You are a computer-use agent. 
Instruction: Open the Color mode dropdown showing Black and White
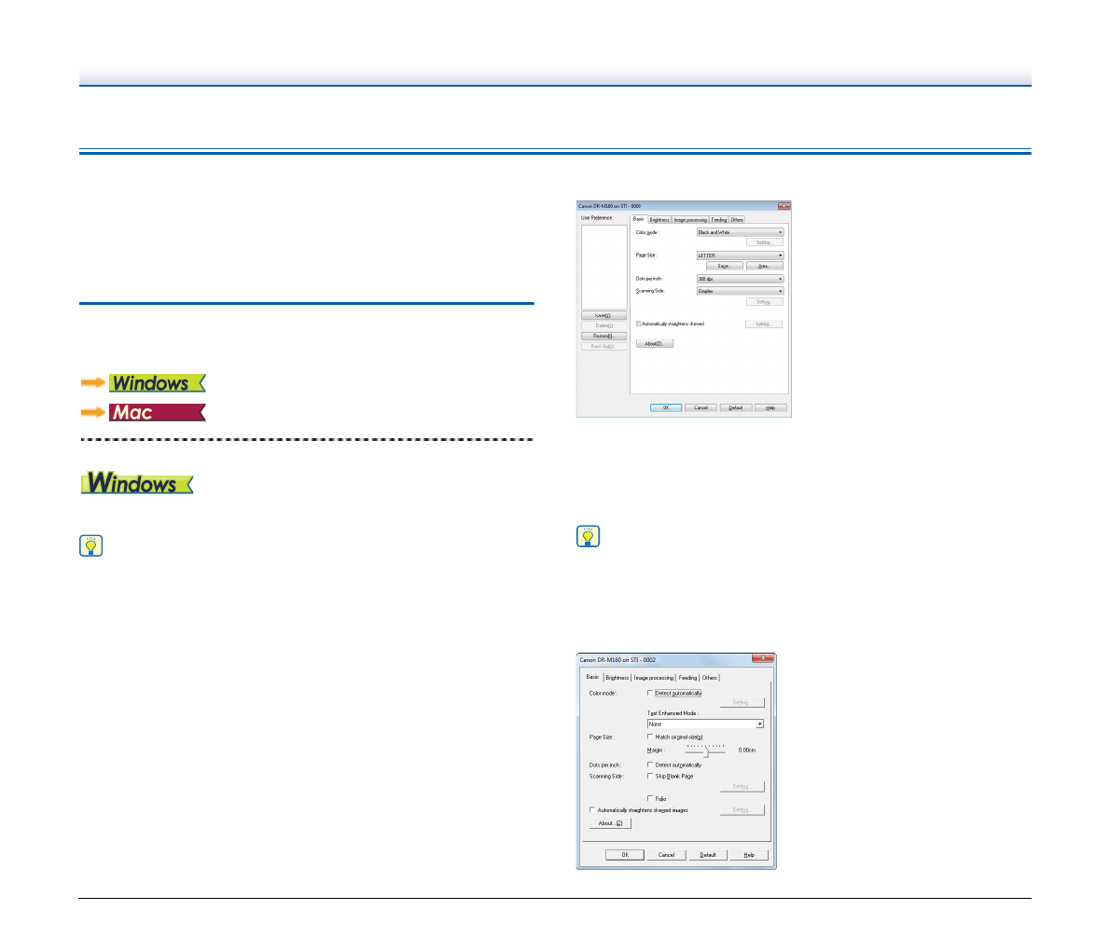pyautogui.click(x=740, y=232)
